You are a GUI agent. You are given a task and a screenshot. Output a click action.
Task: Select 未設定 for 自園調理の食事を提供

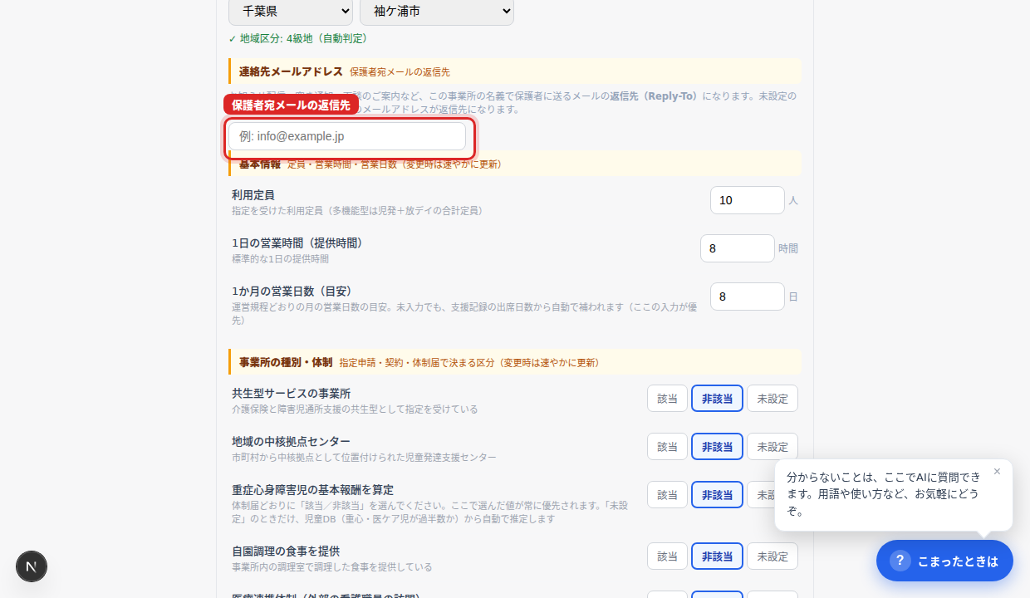click(772, 556)
